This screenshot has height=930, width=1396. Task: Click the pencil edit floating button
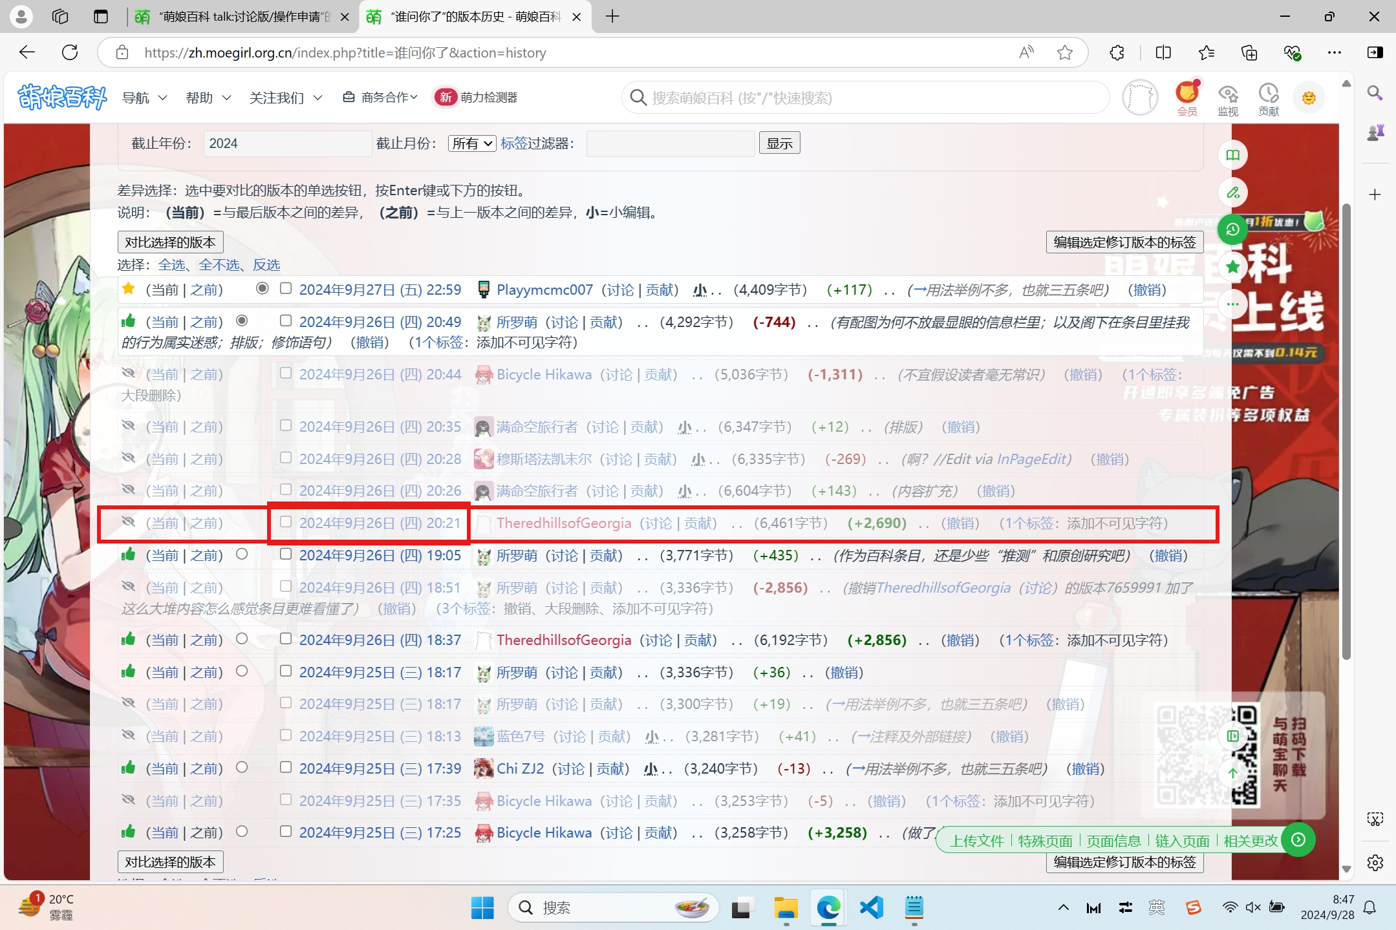(1232, 193)
